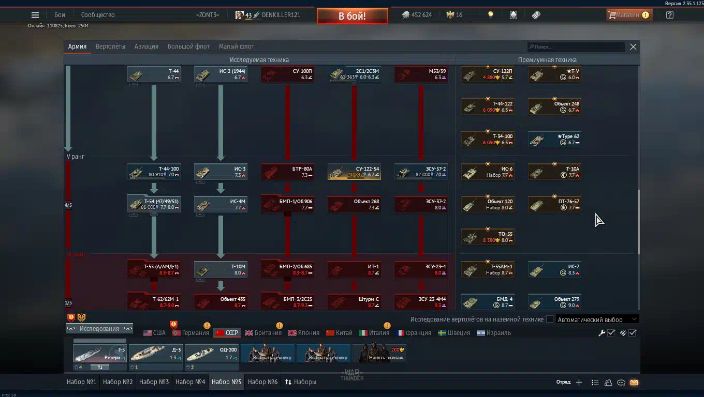
Task: Toggle the auto-repair wrench checkbox
Action: click(611, 333)
